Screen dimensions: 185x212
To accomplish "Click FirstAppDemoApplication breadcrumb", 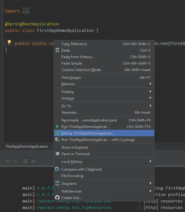I will (27, 146).
